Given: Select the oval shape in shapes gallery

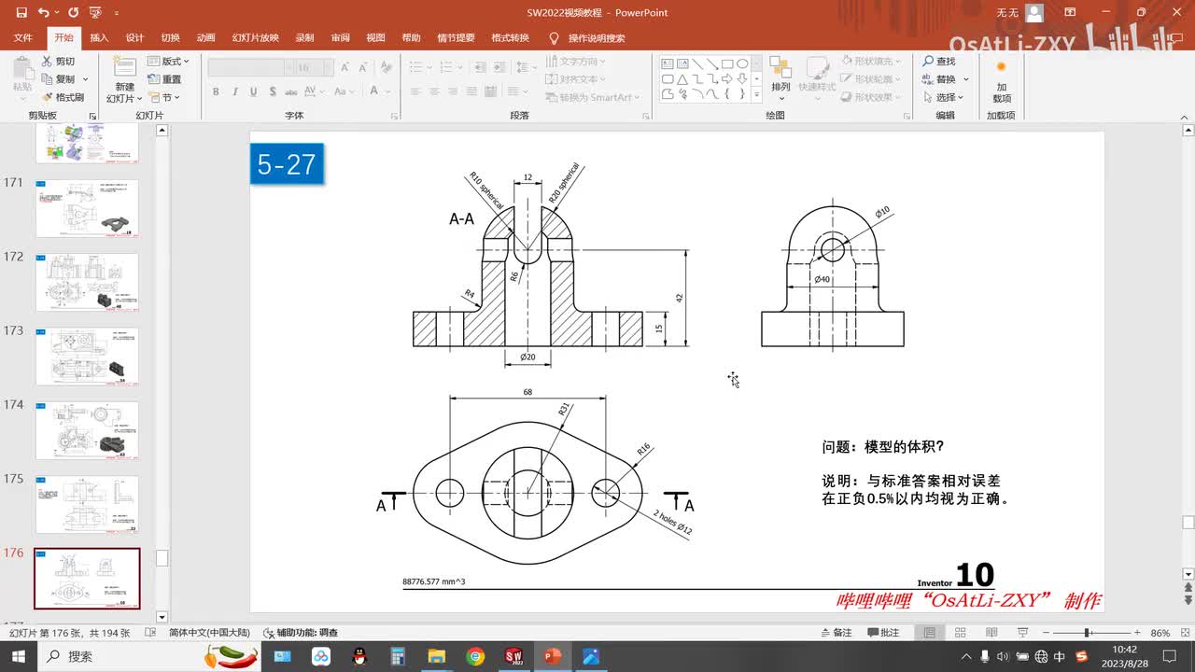Looking at the screenshot, I should click(742, 64).
